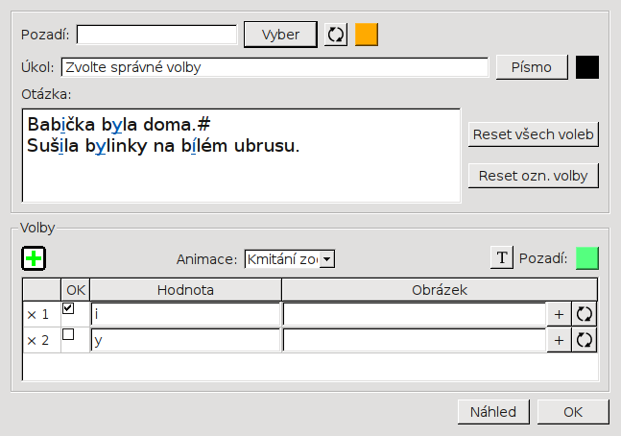The image size is (621, 436).
Task: Click the Písmo button
Action: pyautogui.click(x=532, y=67)
